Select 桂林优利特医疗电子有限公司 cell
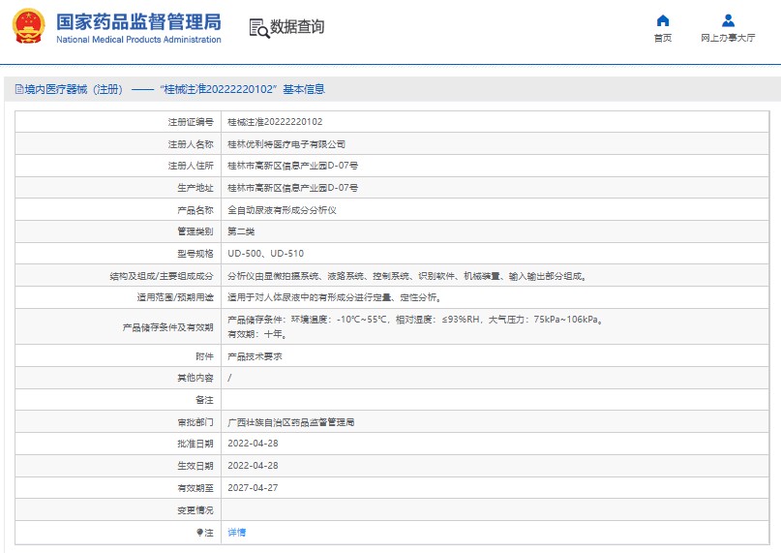 click(286, 144)
